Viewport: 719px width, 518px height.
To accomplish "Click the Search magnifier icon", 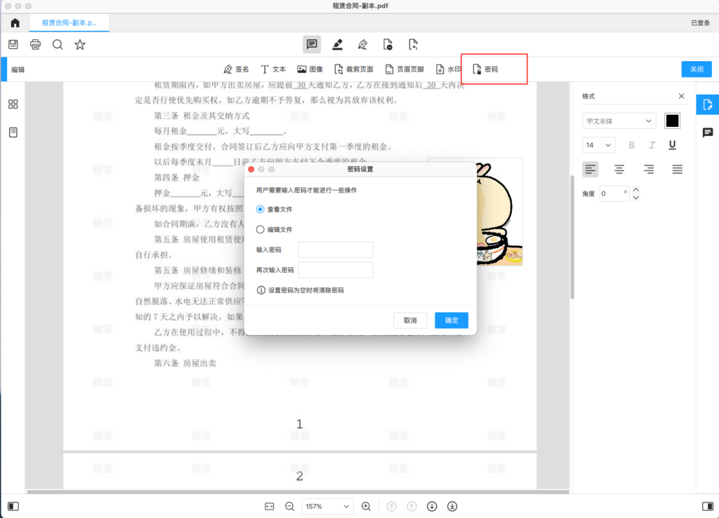I will pos(58,45).
